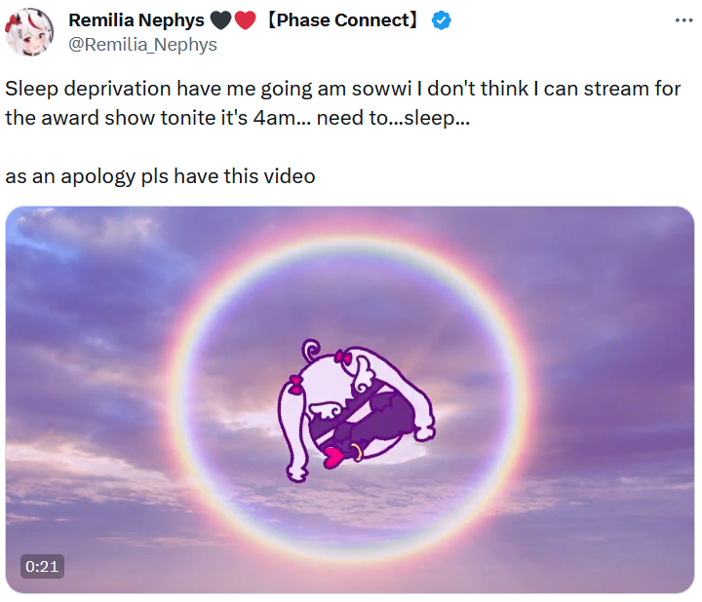702x602 pixels.
Task: Click the 【Phase Connect】 tag in name
Action: 343,20
